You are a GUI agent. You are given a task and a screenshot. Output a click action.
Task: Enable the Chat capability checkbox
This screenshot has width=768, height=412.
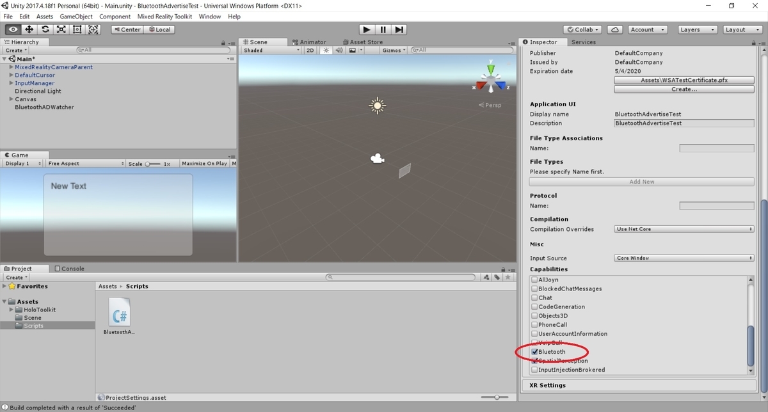535,297
